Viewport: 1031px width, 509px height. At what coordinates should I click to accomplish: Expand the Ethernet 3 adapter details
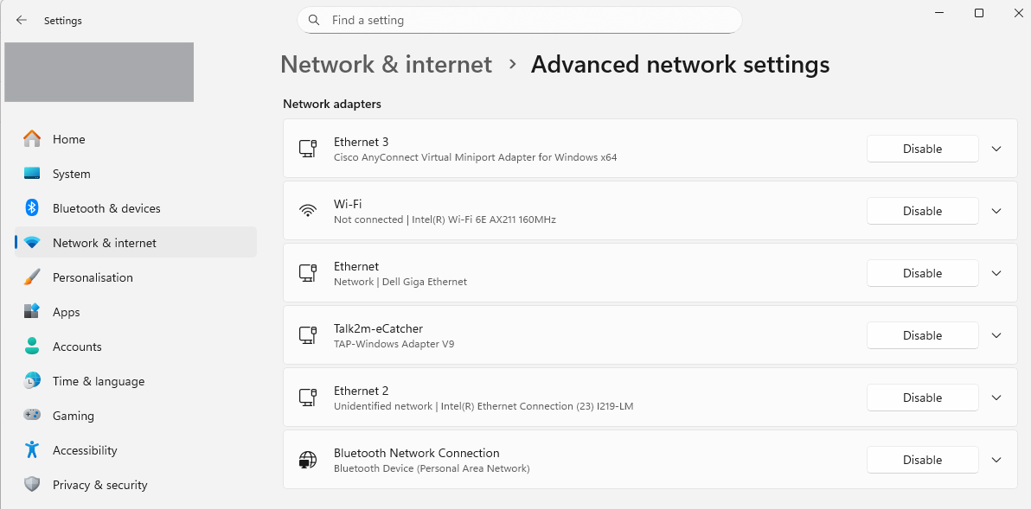click(996, 149)
